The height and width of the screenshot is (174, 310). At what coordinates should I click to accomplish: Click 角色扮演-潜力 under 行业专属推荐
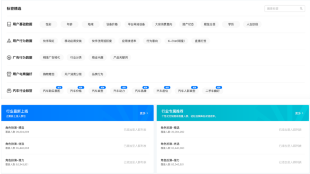(x=170, y=160)
